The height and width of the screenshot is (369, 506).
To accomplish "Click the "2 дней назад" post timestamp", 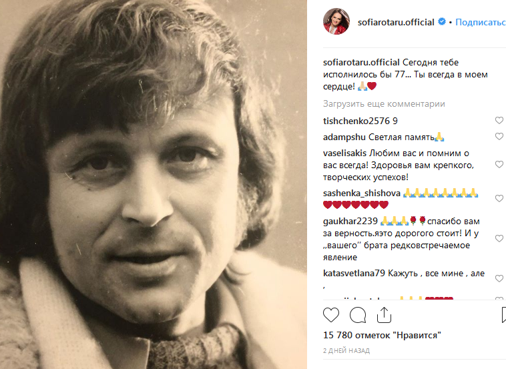I will [346, 350].
